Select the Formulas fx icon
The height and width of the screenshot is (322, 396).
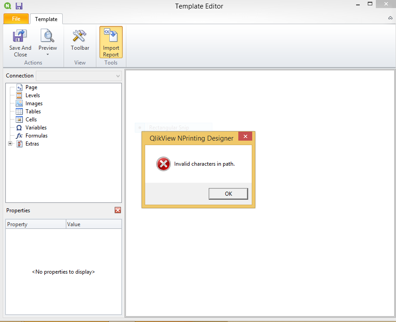pyautogui.click(x=19, y=136)
